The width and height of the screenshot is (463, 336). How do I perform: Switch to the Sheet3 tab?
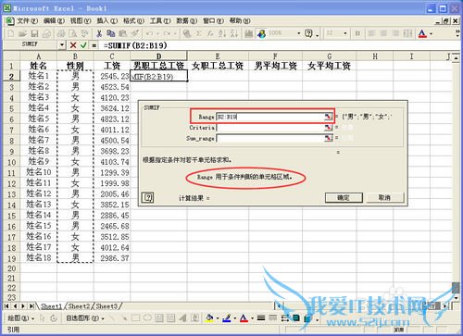point(106,306)
